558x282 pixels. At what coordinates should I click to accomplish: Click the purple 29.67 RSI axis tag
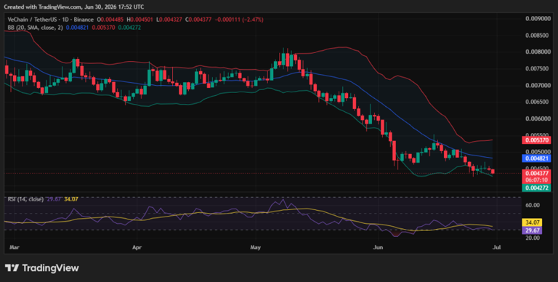[532, 230]
